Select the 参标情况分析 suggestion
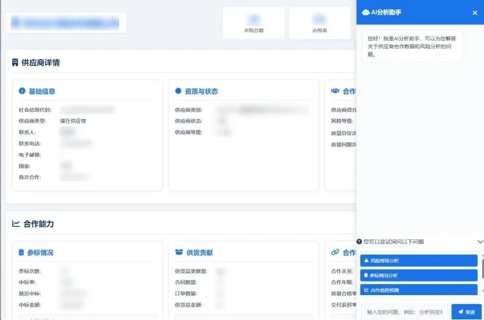This screenshot has height=320, width=484. 418,275
